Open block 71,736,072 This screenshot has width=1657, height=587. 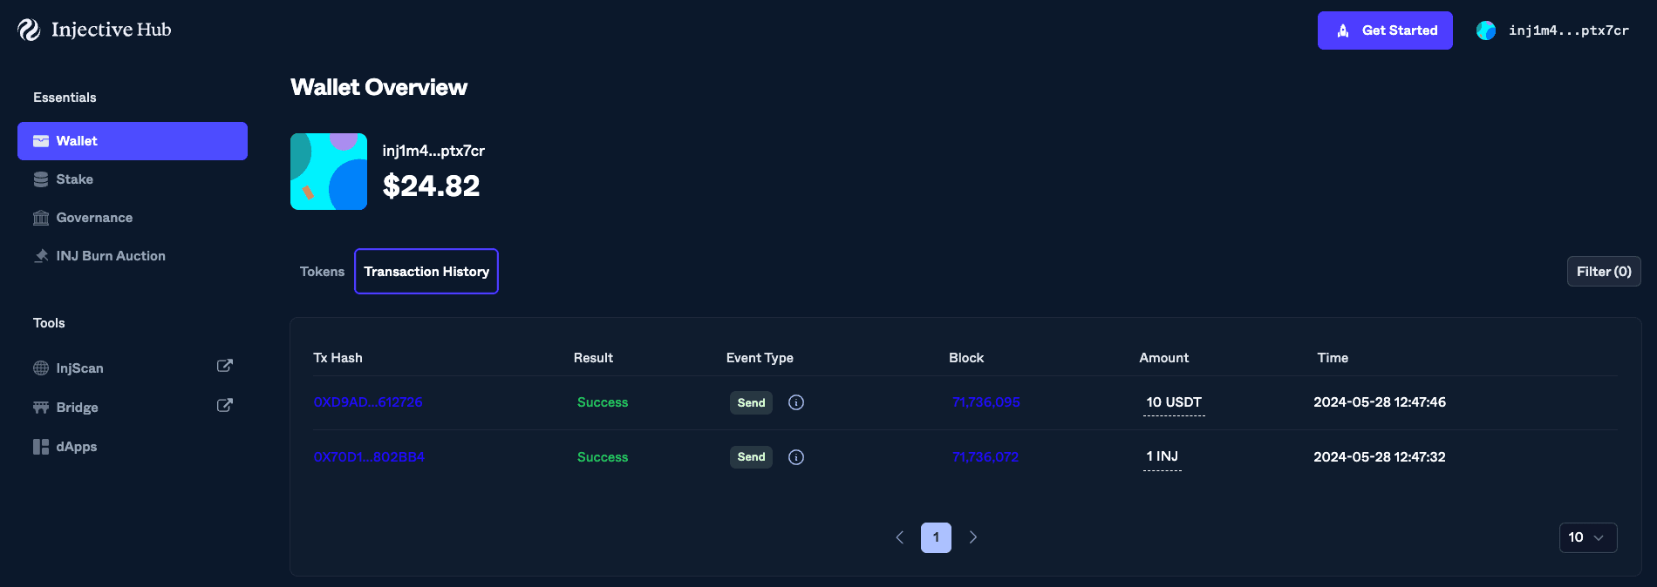(985, 457)
